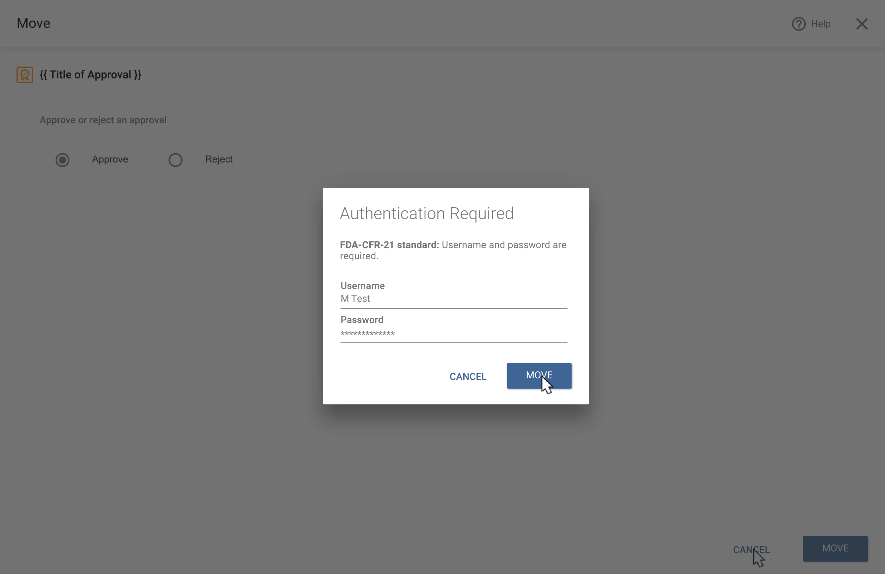Open the Help link text
This screenshot has width=885, height=574.
[821, 24]
